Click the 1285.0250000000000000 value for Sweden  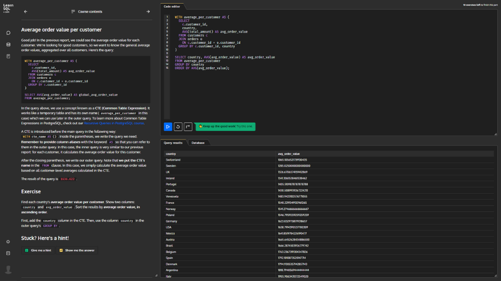[x=294, y=166]
